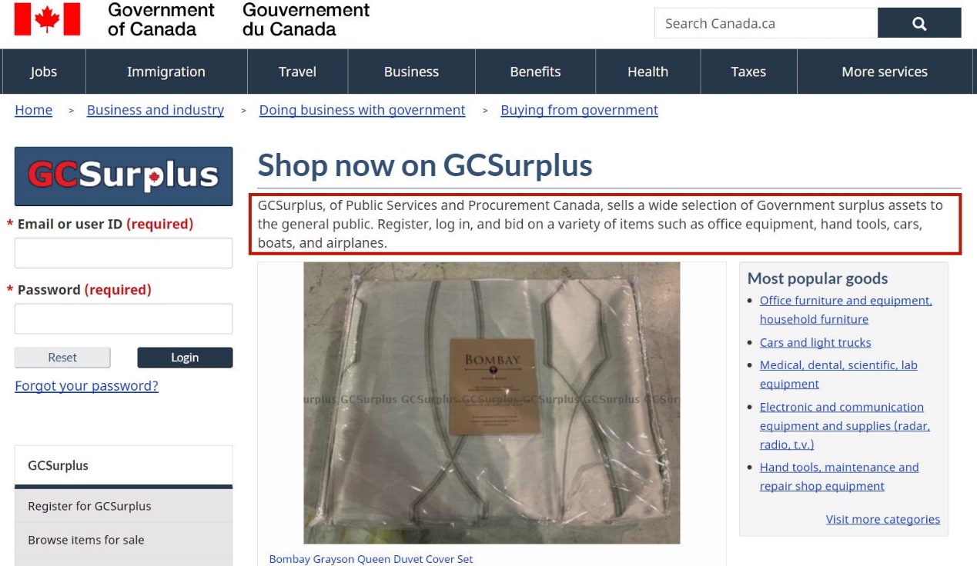Open the Jobs menu item
The width and height of the screenshot is (977, 566).
coord(44,72)
